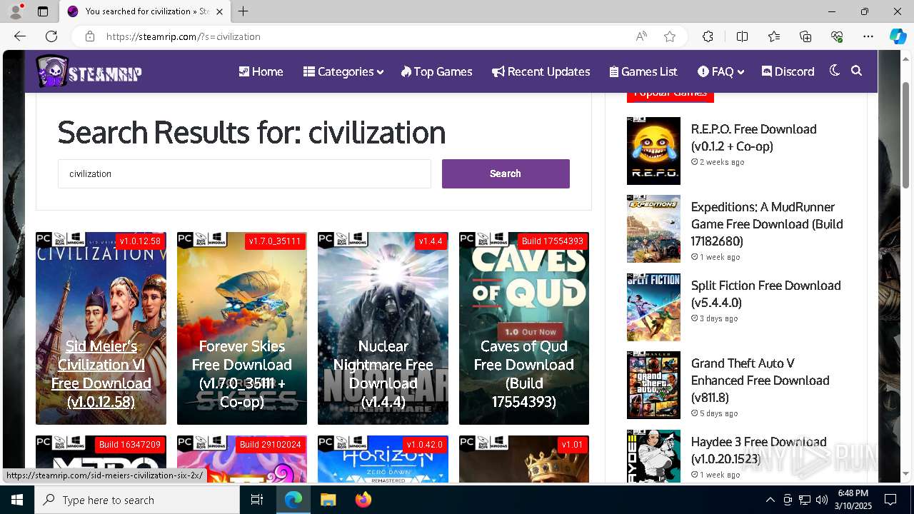Open Haydee 3 Free Download link

(758, 450)
